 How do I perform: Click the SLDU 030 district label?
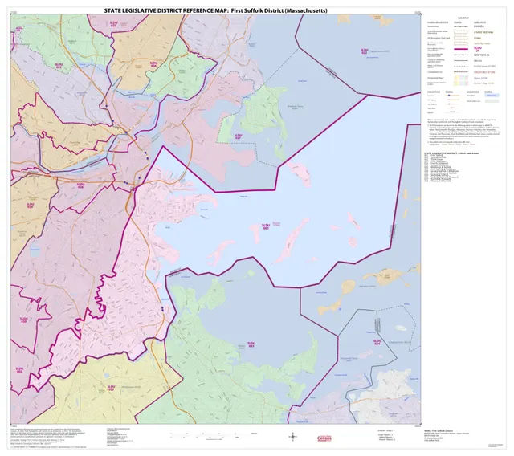pyautogui.click(x=23, y=320)
